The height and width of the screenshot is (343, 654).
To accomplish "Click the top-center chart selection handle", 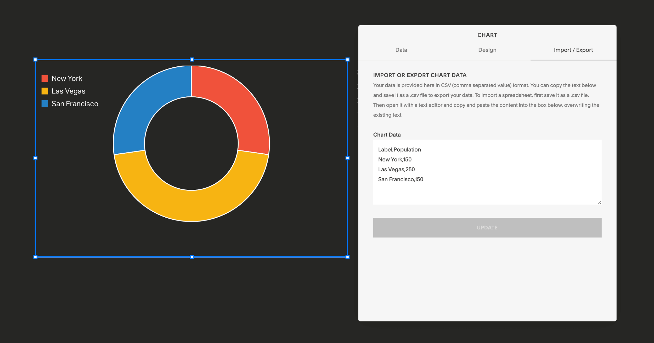I will 192,59.
